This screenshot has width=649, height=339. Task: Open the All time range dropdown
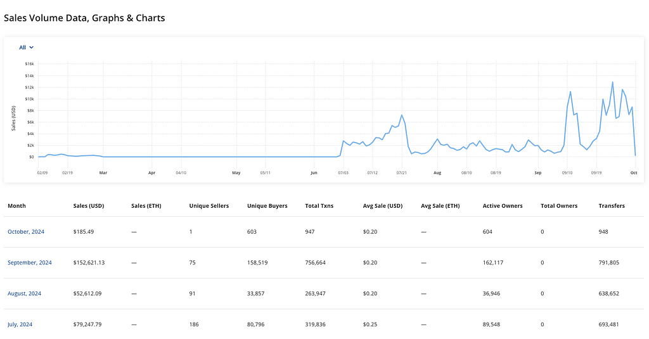coord(26,48)
